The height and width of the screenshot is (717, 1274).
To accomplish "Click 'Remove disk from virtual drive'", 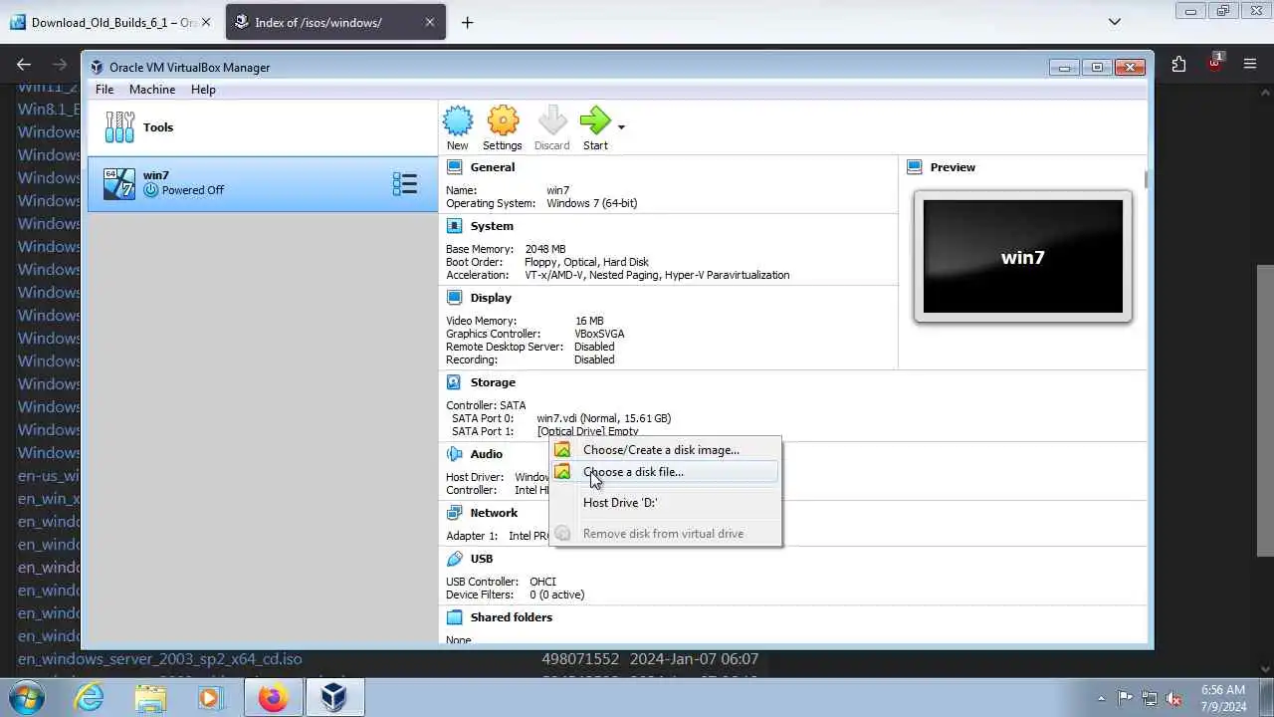I will [x=665, y=534].
